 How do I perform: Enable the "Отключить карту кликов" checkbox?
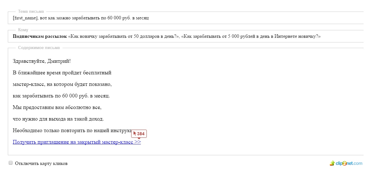point(11,163)
